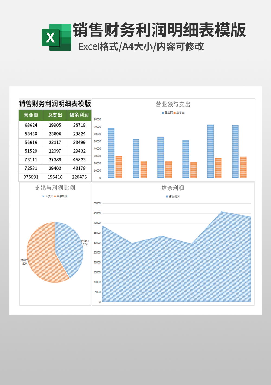Click the green Excel logo icon
271x385 pixels.
pyautogui.click(x=56, y=37)
